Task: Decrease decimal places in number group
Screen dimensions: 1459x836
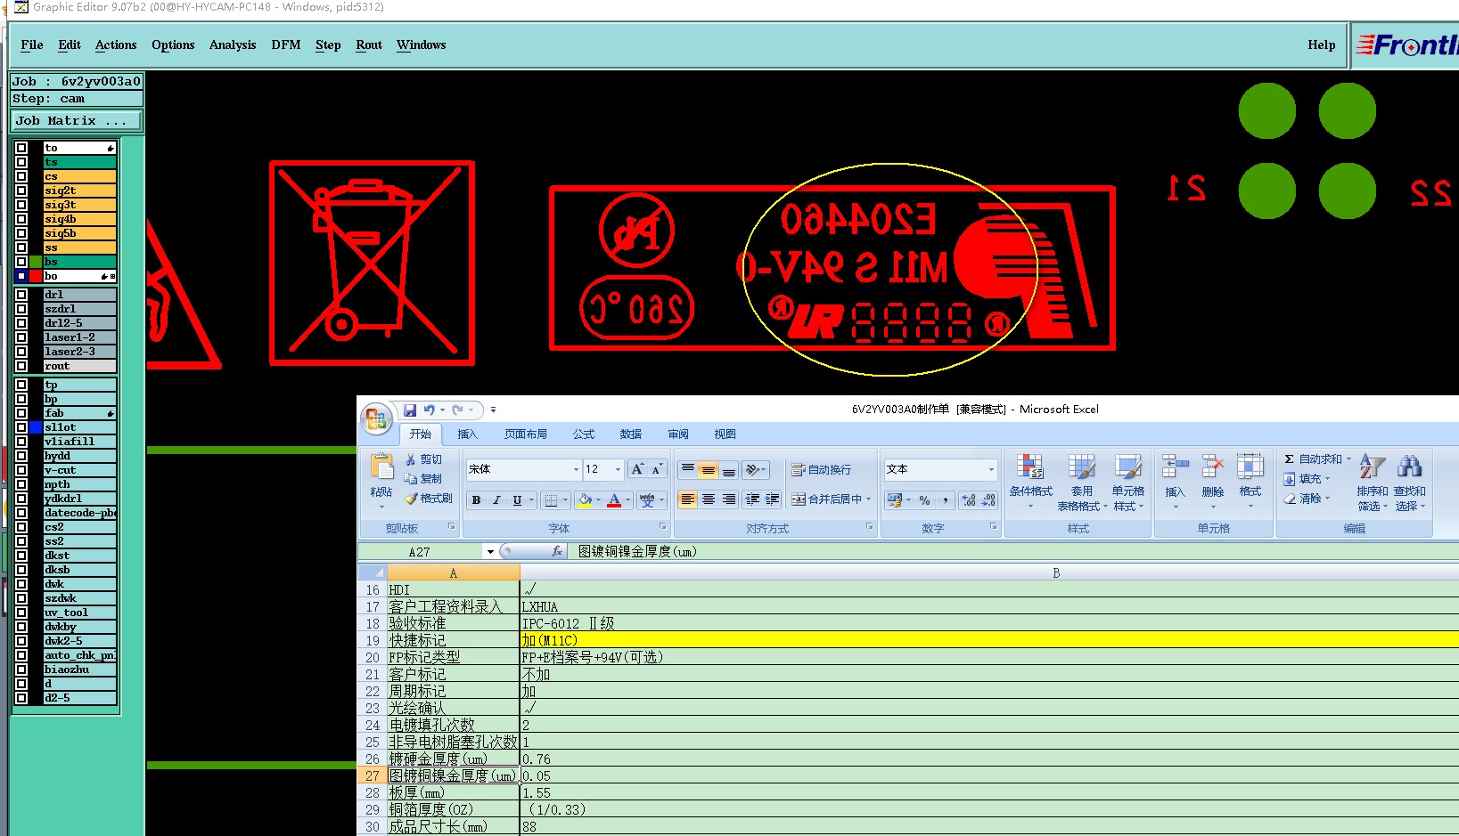Action: coord(988,500)
